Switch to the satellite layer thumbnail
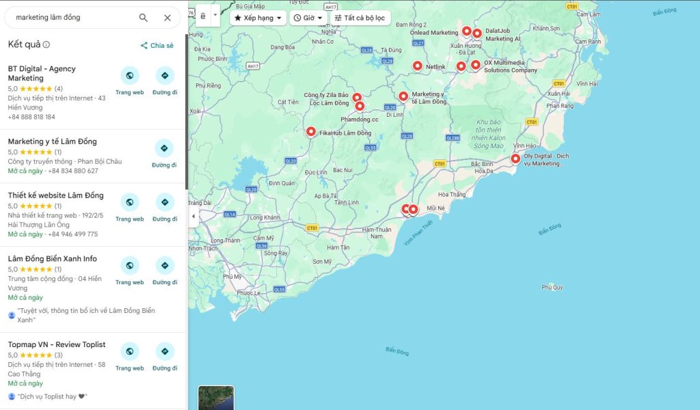This screenshot has width=700, height=410. [216, 398]
